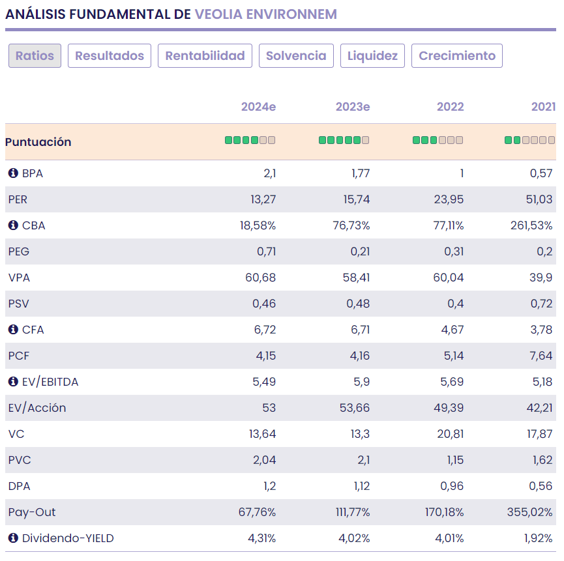Click the 2024e score rating squares

coord(250,140)
